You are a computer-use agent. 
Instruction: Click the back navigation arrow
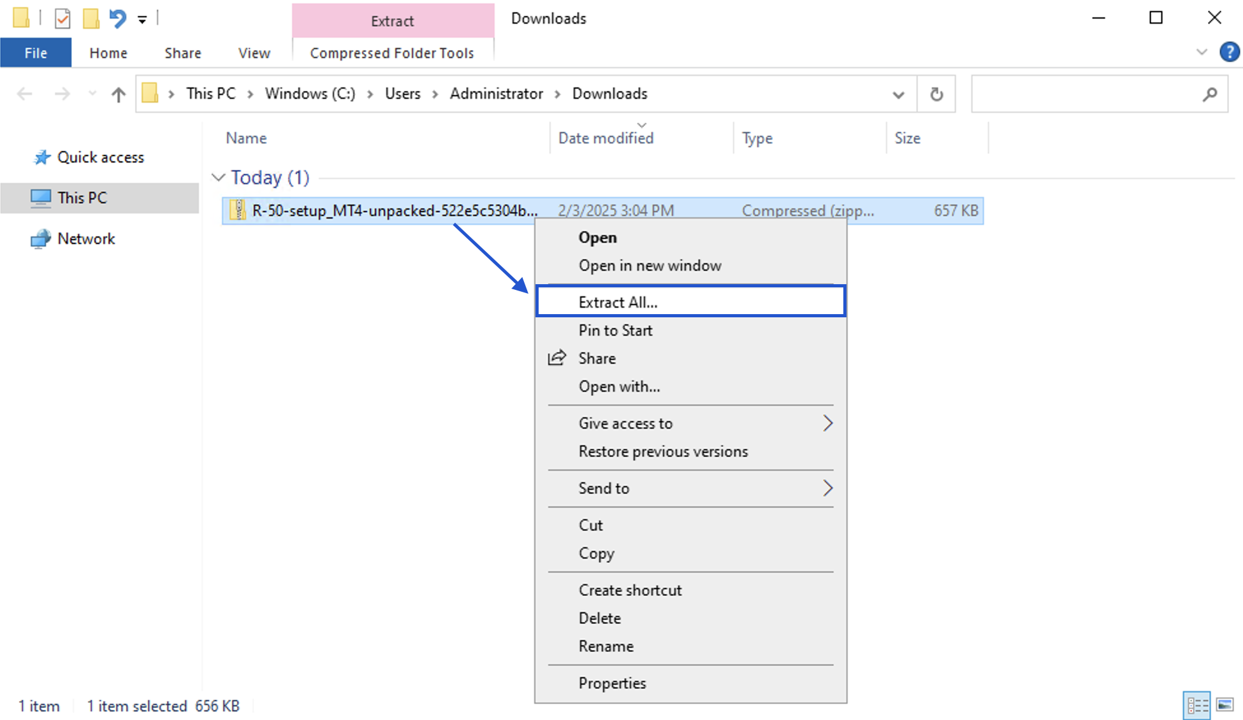coord(24,92)
